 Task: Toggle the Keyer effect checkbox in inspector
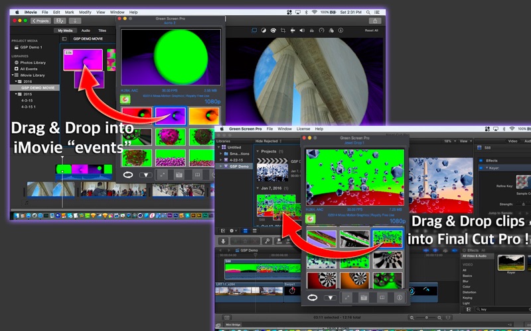[x=480, y=168]
